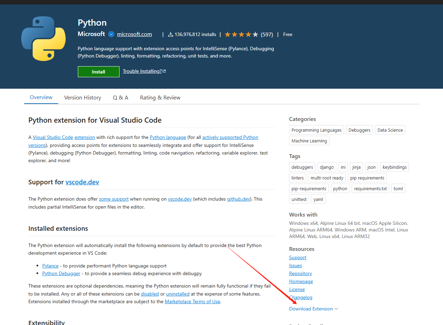The width and height of the screenshot is (443, 325).
Task: Click the installs download icon
Action: click(171, 35)
